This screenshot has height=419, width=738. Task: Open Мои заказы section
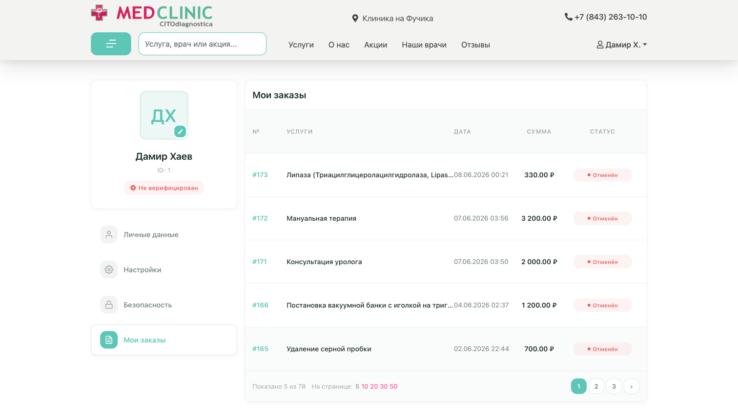[164, 340]
